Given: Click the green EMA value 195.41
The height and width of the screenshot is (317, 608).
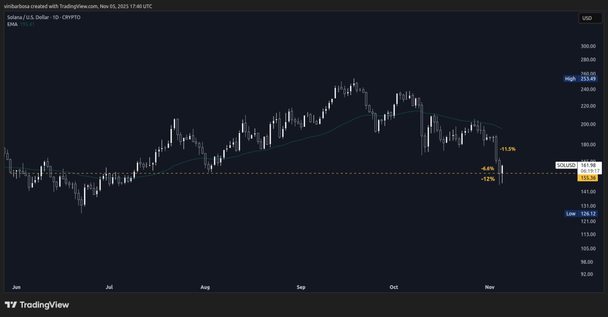Looking at the screenshot, I should pyautogui.click(x=27, y=23).
